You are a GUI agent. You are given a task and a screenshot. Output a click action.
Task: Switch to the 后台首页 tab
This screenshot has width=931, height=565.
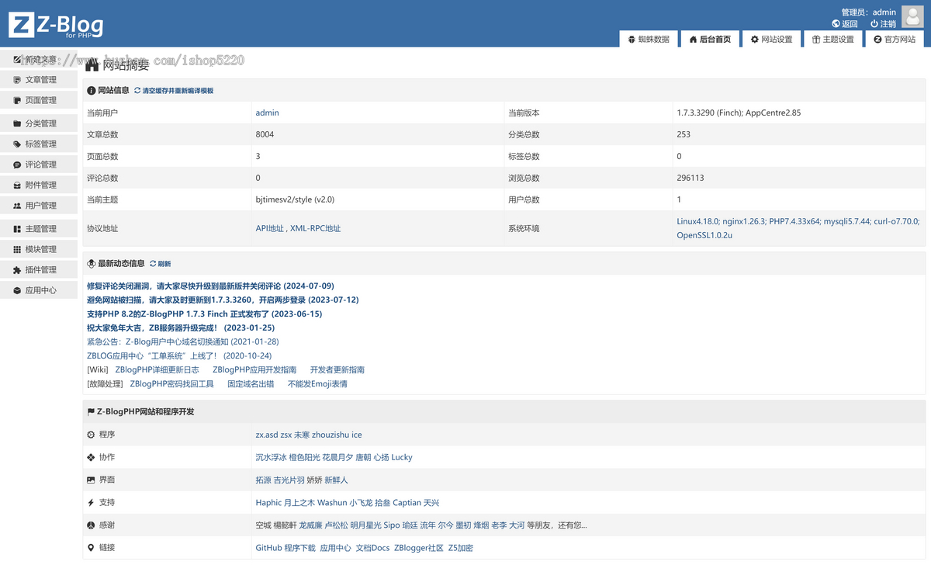pyautogui.click(x=710, y=39)
